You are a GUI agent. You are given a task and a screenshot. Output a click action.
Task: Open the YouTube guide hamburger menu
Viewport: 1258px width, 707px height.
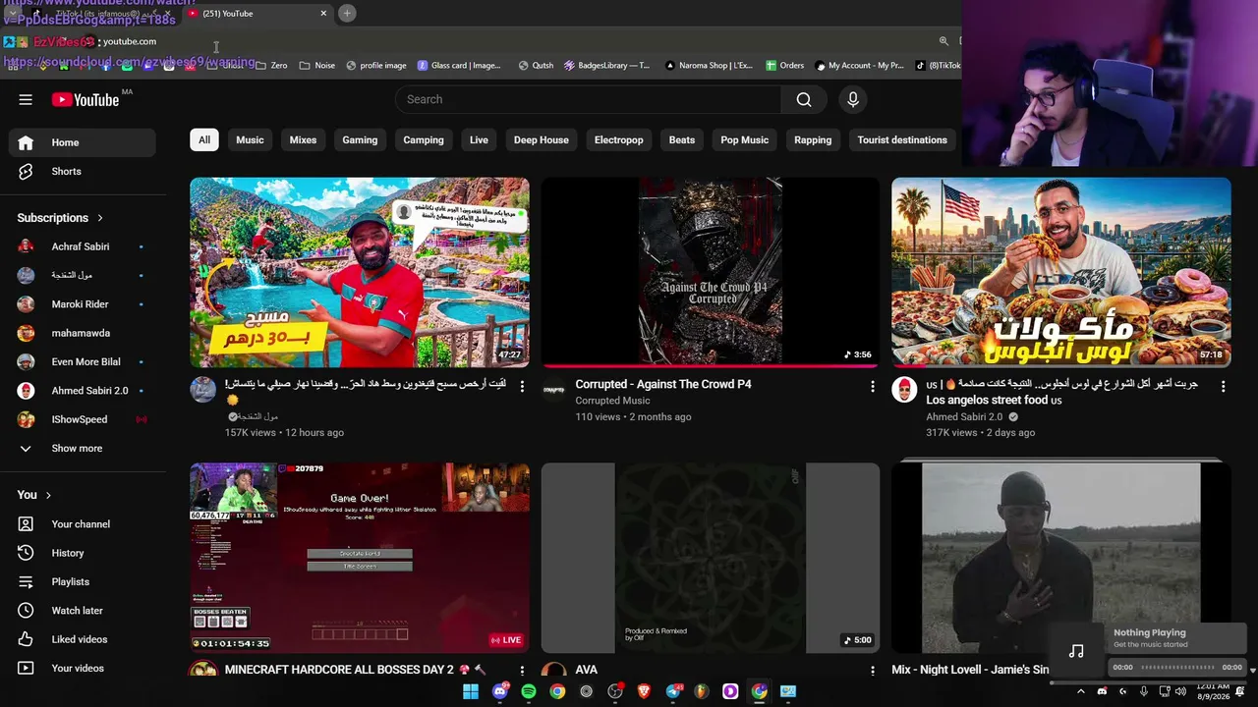tap(26, 99)
